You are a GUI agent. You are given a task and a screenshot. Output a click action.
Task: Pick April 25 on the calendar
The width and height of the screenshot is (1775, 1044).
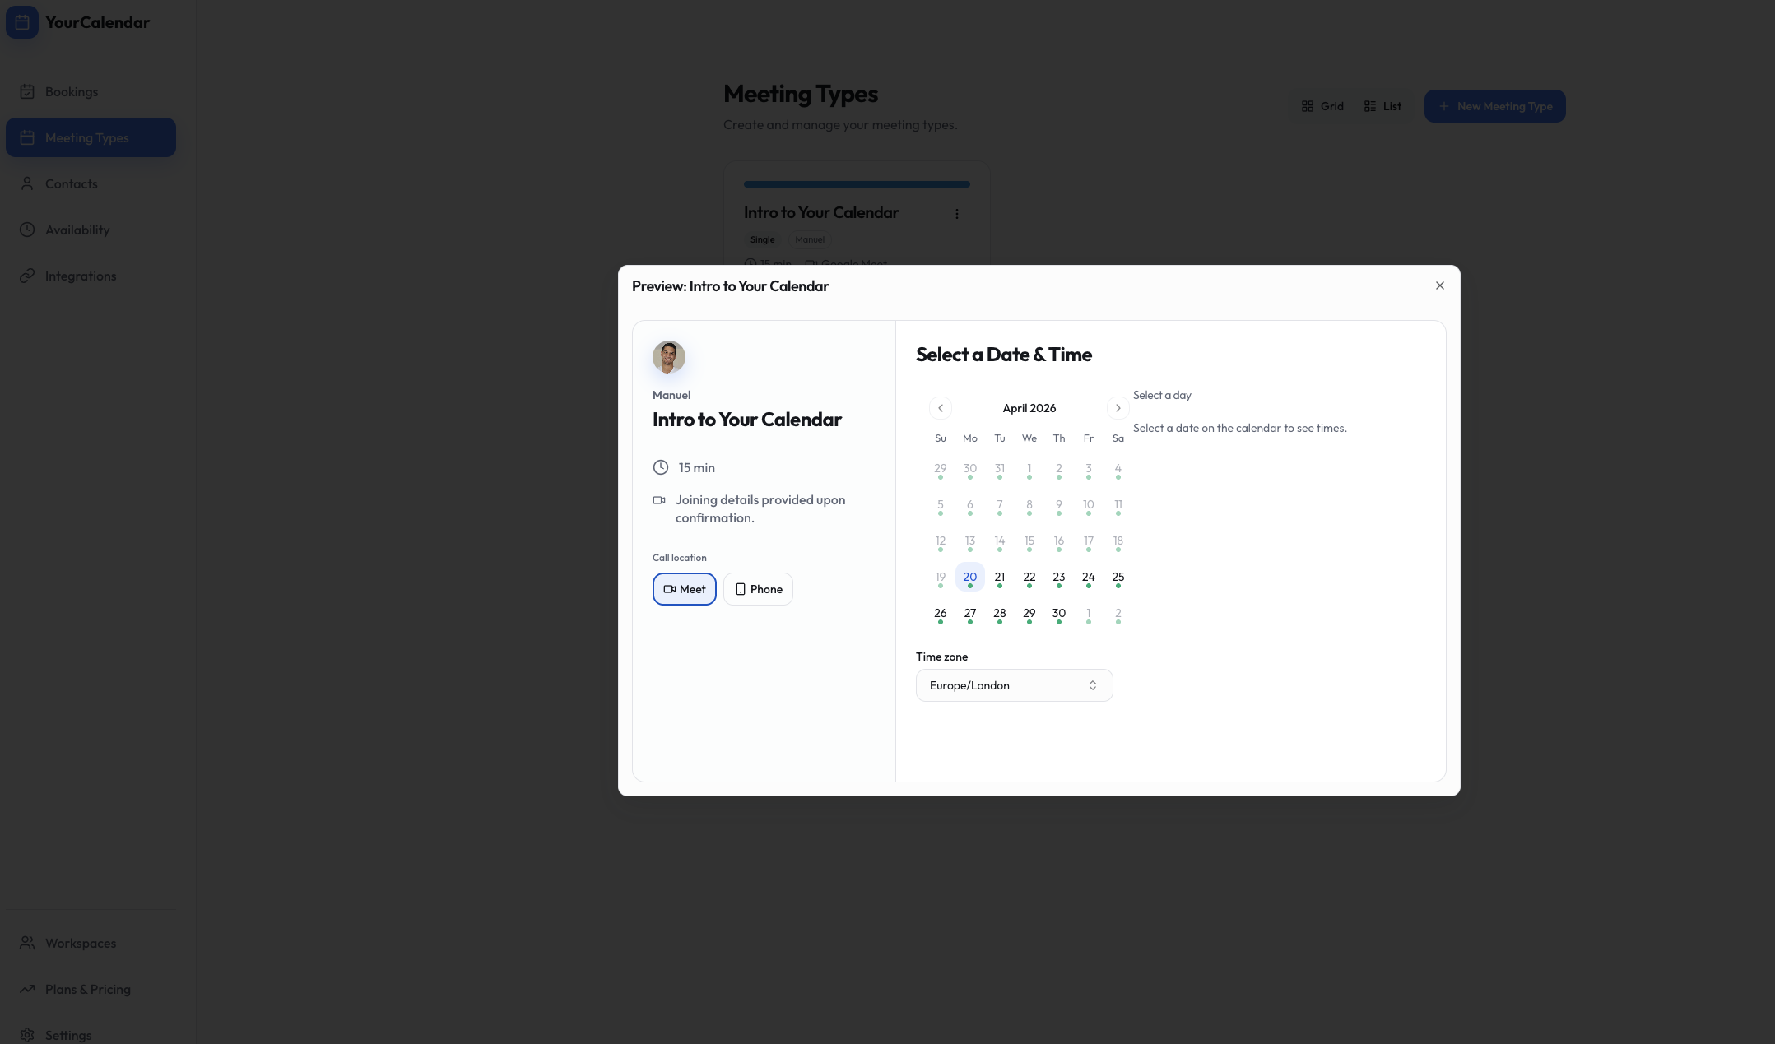(1118, 578)
